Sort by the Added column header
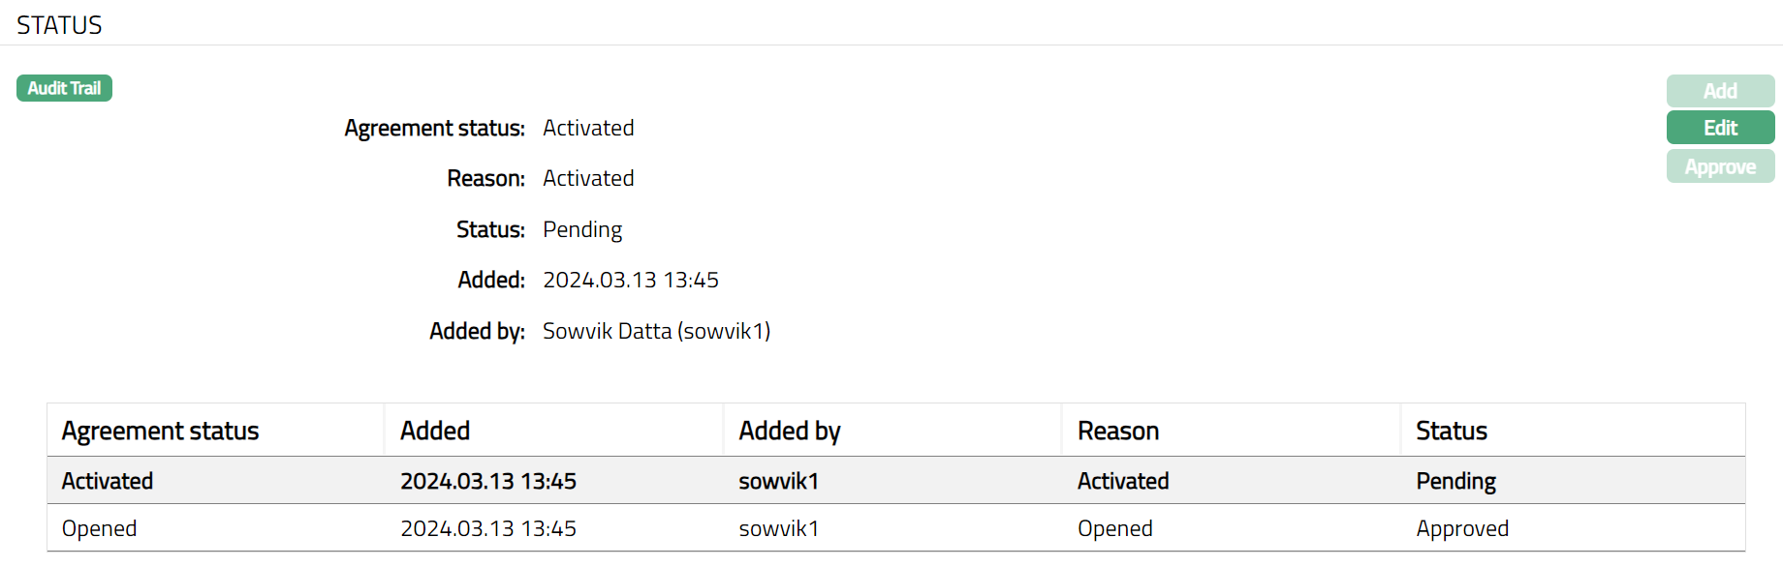1783x567 pixels. coord(435,431)
